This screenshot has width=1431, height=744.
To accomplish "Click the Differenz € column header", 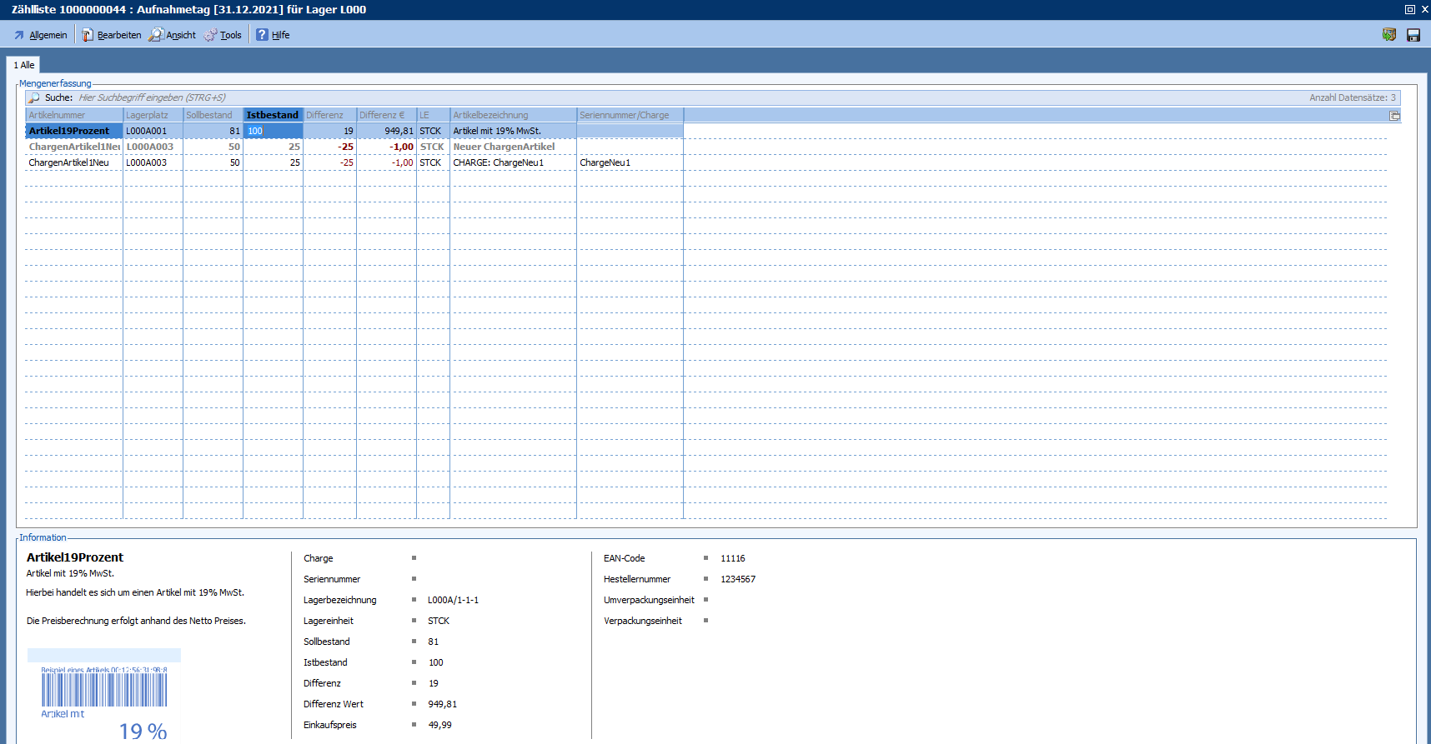I will pos(385,115).
